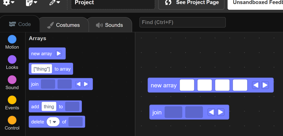
Task: Click right arrow on palette new array block
Action: pos(59,53)
